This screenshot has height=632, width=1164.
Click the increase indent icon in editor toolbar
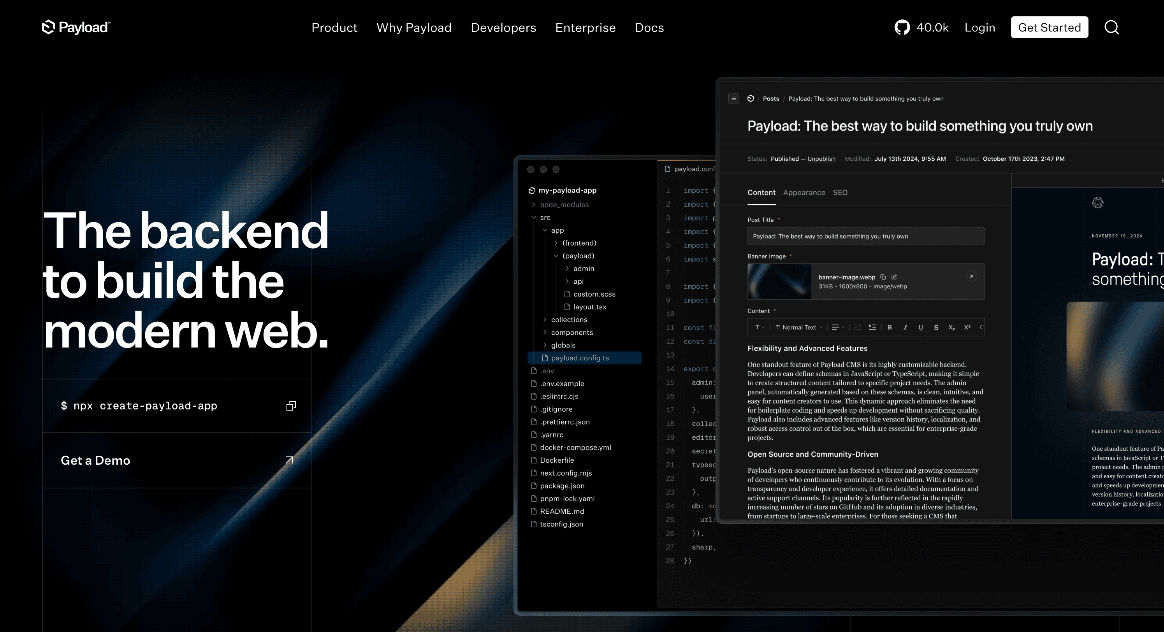(872, 327)
